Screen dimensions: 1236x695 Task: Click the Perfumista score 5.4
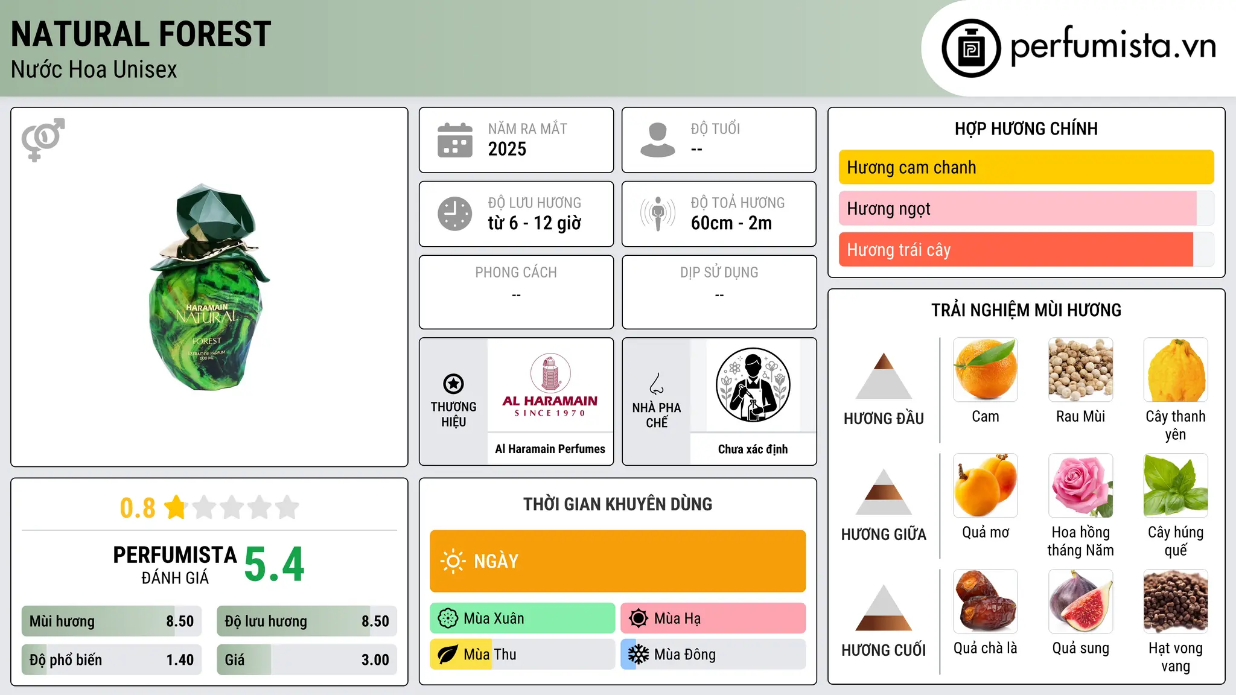click(x=275, y=565)
